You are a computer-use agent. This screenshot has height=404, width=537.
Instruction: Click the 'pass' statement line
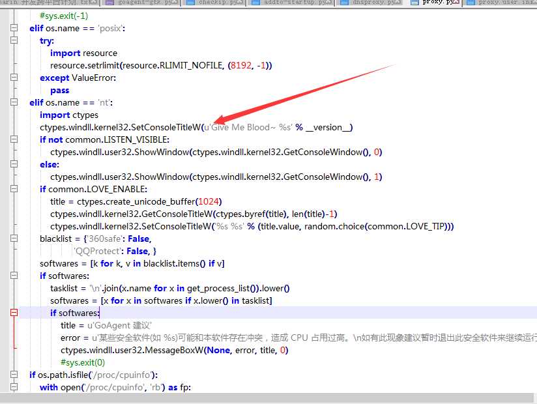coord(59,91)
